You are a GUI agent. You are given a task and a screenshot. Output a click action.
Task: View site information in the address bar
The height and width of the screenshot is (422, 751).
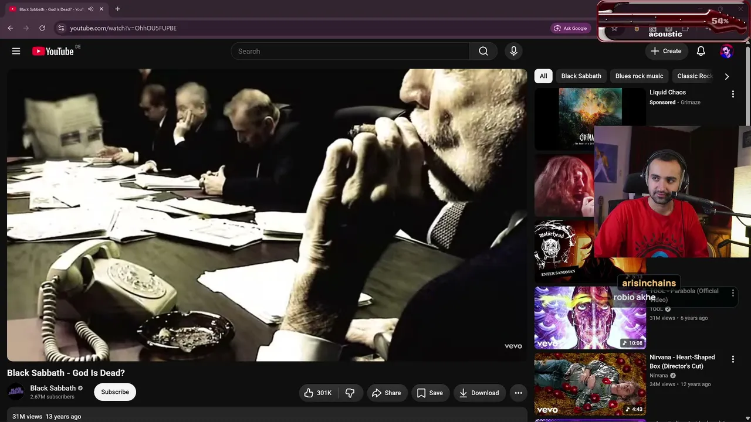(x=60, y=28)
